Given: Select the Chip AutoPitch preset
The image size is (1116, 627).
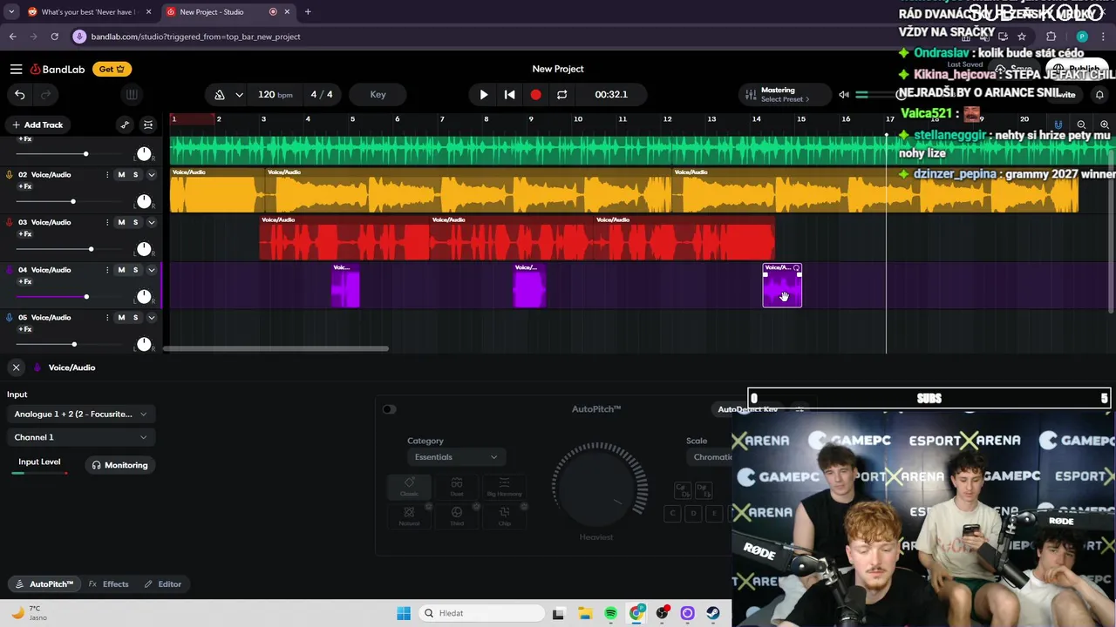Looking at the screenshot, I should [x=504, y=516].
